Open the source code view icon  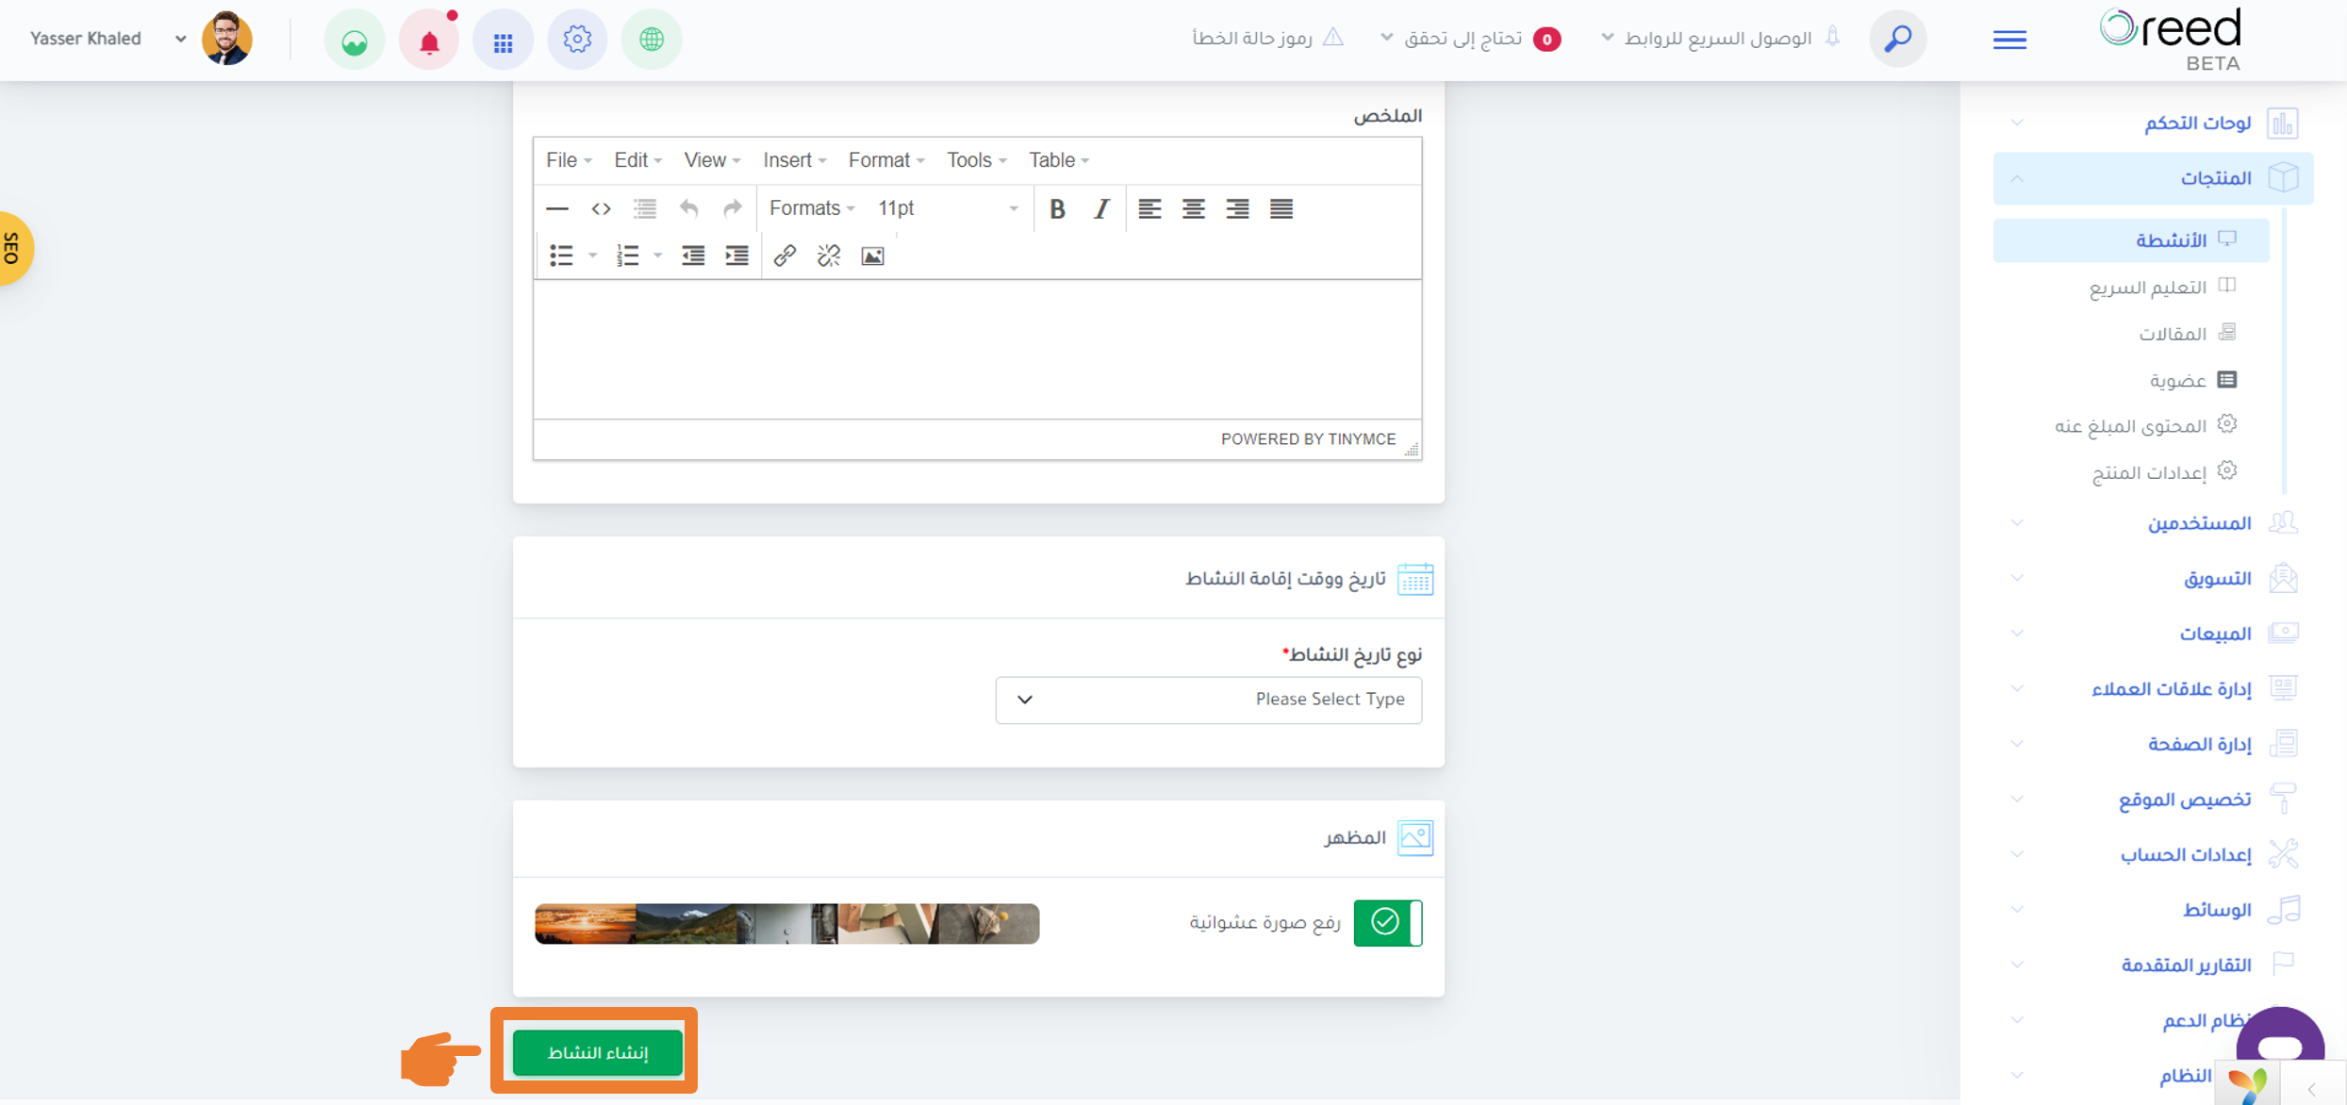point(601,208)
